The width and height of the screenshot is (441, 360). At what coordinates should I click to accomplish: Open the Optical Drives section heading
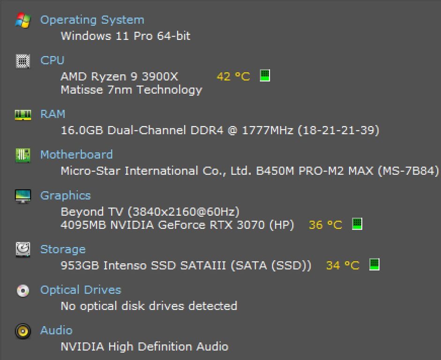[x=81, y=290]
